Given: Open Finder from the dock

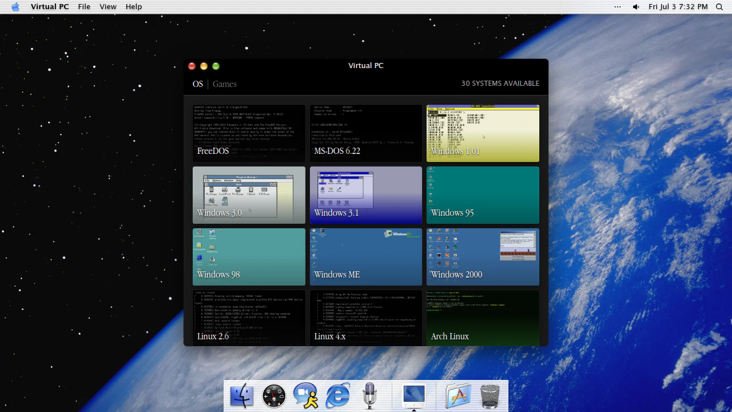Looking at the screenshot, I should click(241, 396).
